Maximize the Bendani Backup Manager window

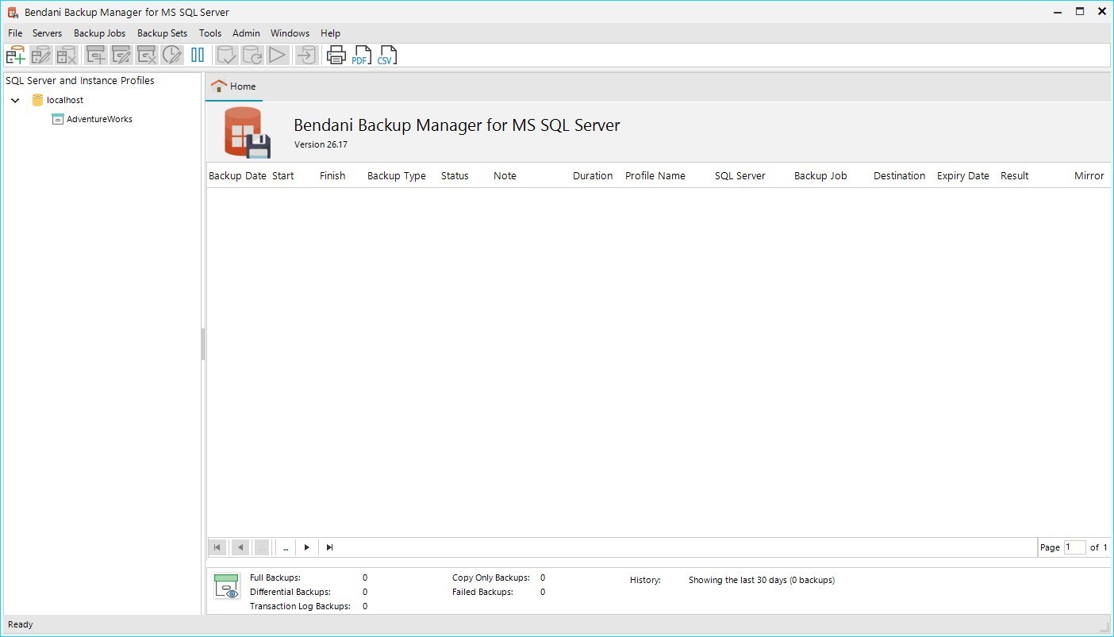(1080, 12)
